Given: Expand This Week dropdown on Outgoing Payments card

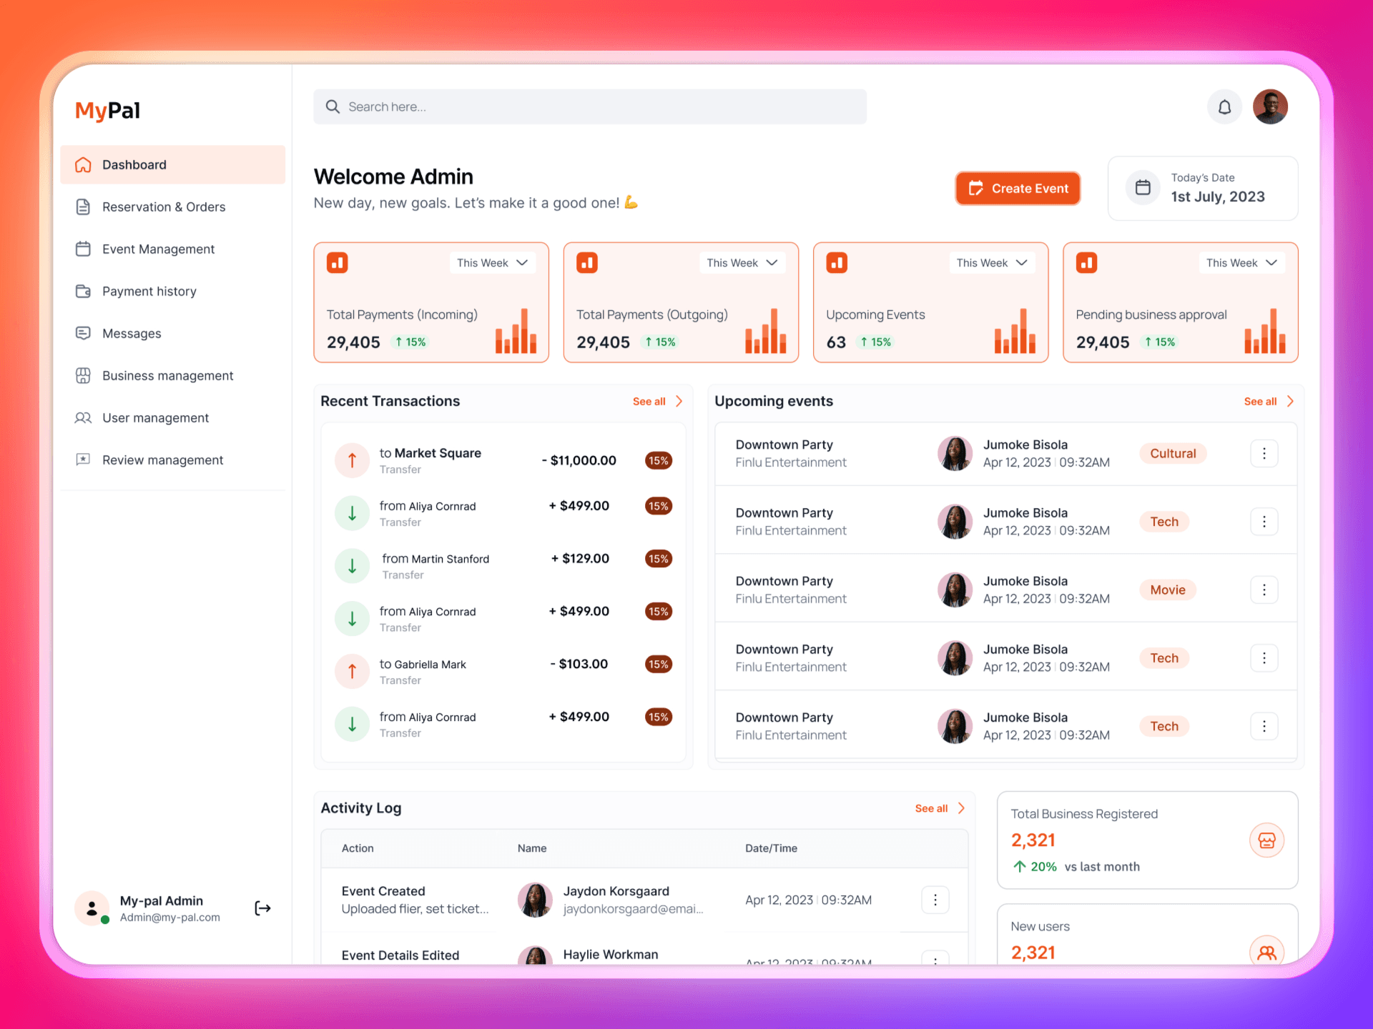Looking at the screenshot, I should (x=742, y=263).
